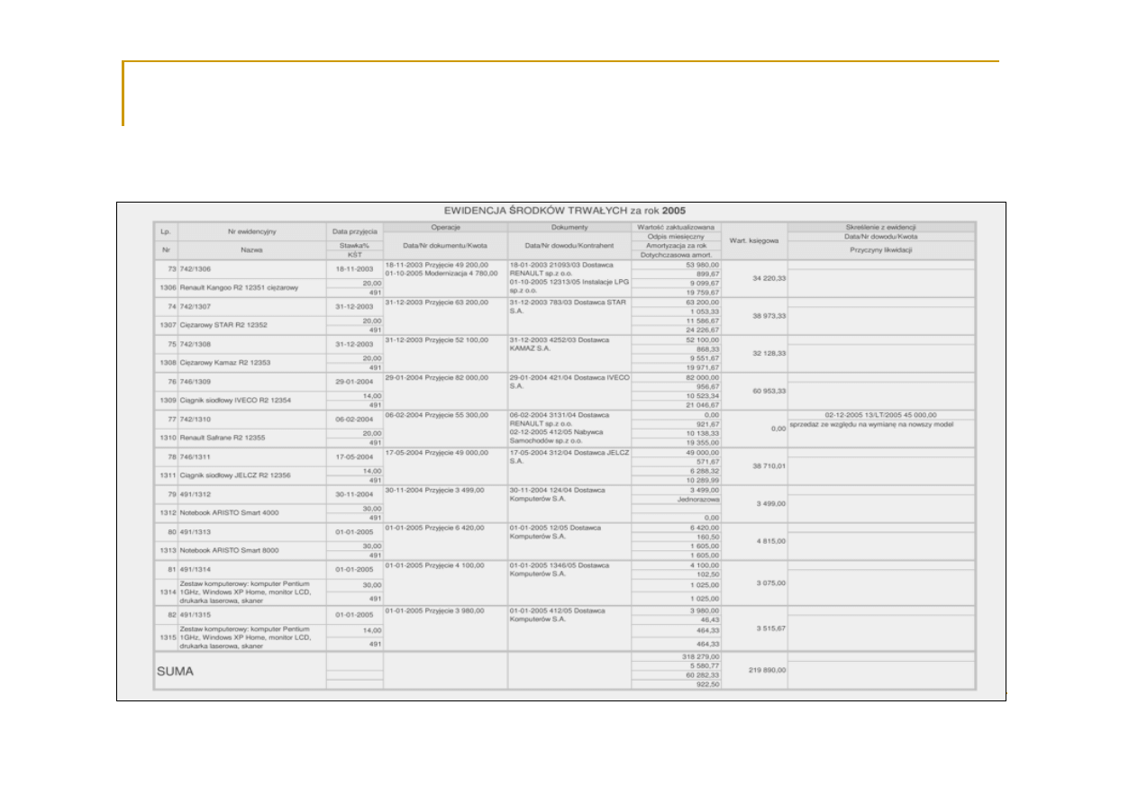Screen dimensions: 1138x804
Task: Select the 'Operacje' column header
Action: [445, 227]
